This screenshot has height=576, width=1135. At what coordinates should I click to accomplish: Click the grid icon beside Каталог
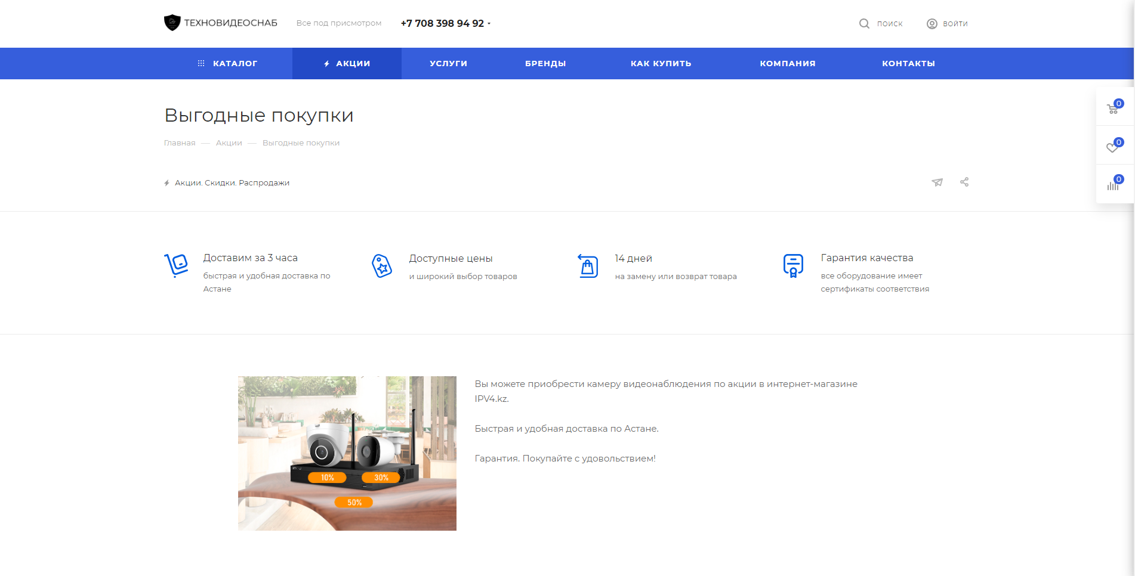coord(201,63)
